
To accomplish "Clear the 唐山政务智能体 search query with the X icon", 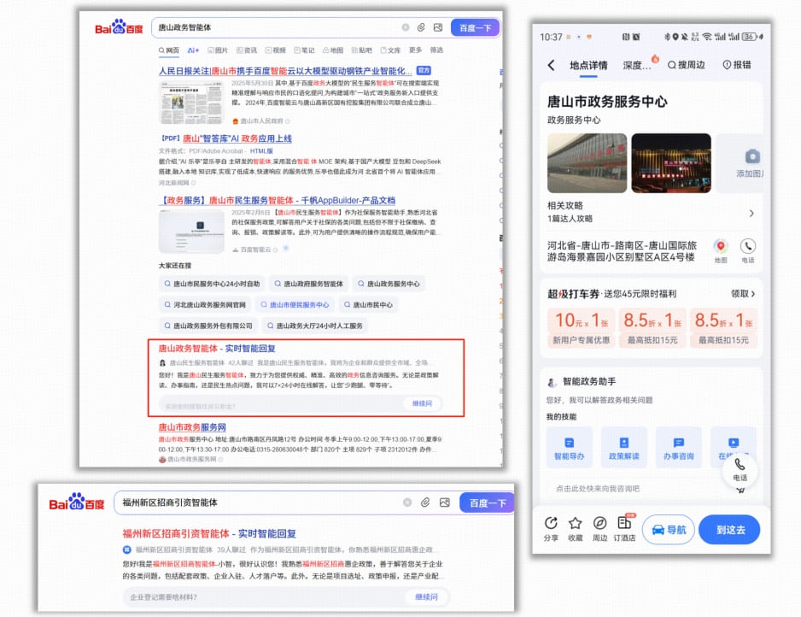I will pos(406,27).
